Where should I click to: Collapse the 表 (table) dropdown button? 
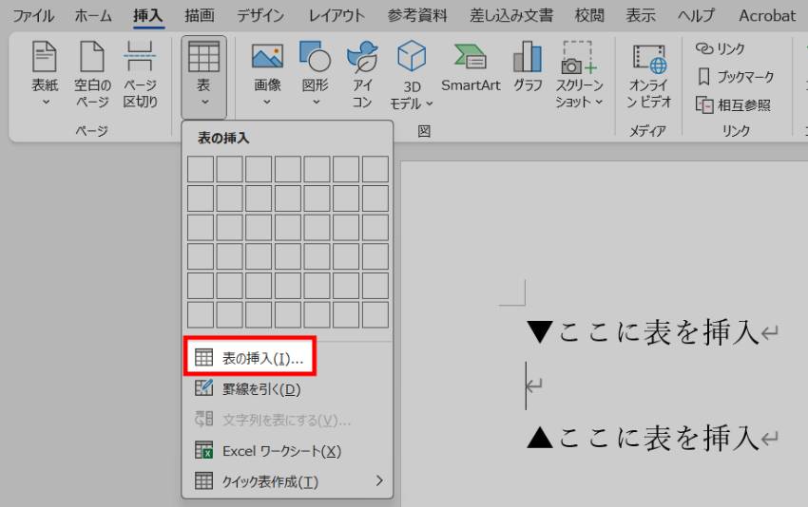(203, 76)
